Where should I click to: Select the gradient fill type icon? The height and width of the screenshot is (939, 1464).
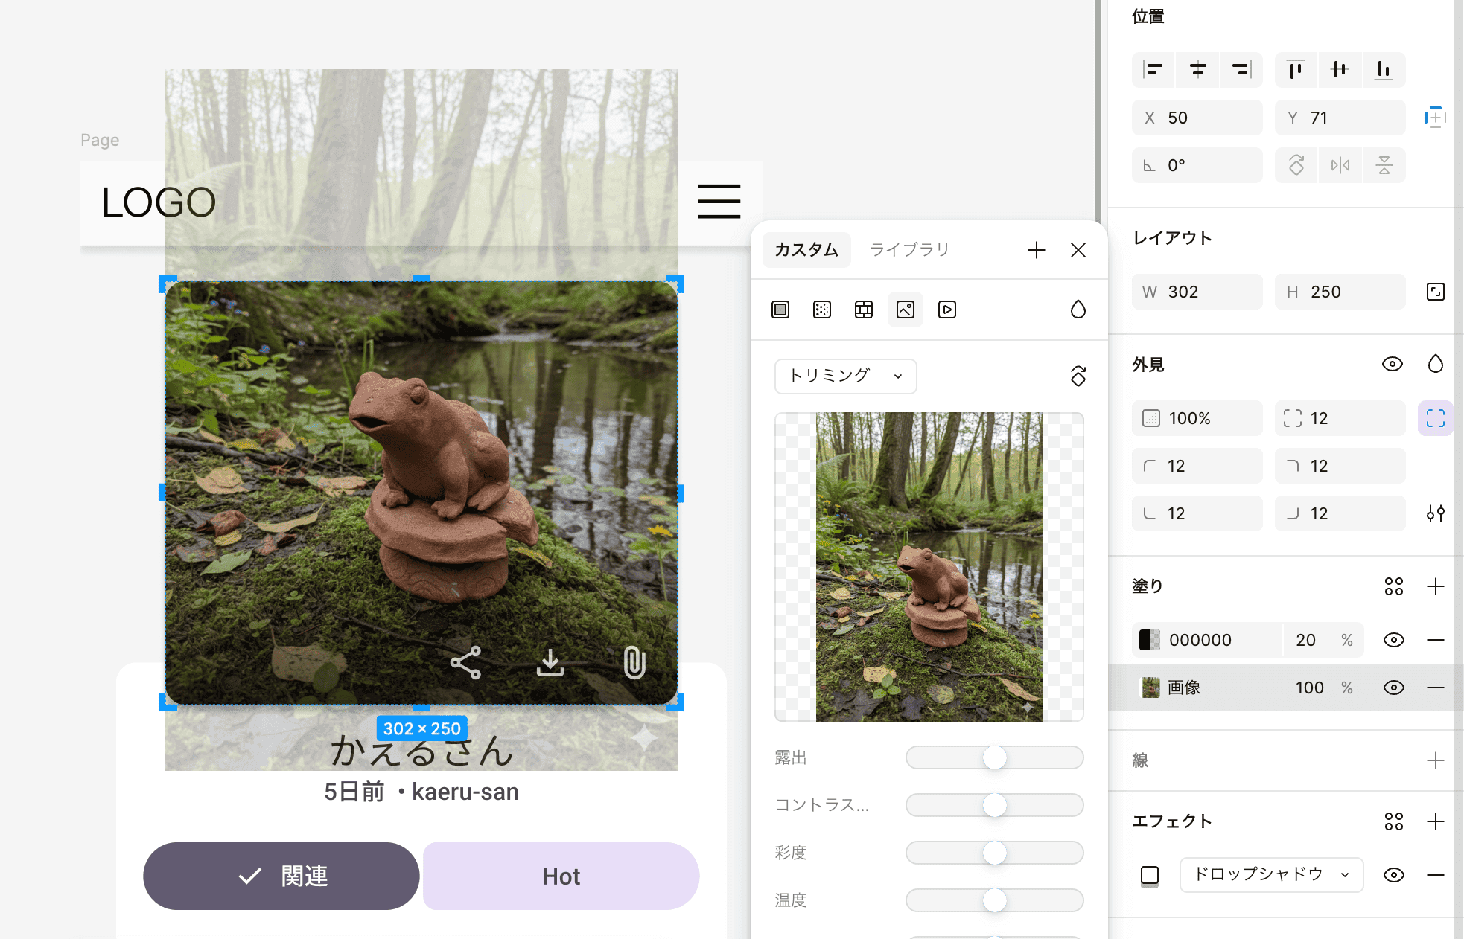pos(822,310)
